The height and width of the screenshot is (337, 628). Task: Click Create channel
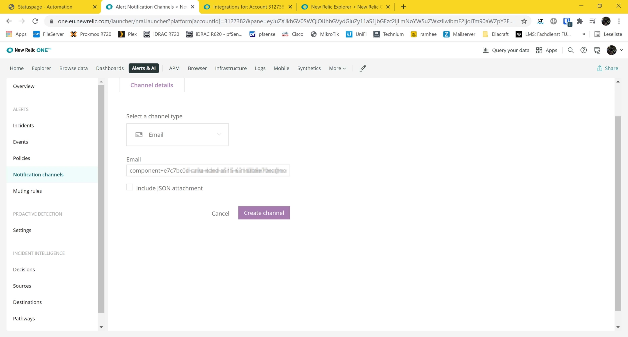264,213
